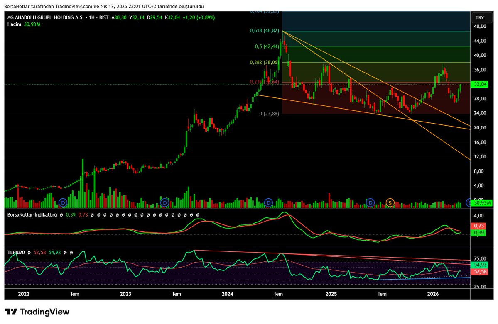Open the orange S split marker
The image size is (498, 324).
390,202
